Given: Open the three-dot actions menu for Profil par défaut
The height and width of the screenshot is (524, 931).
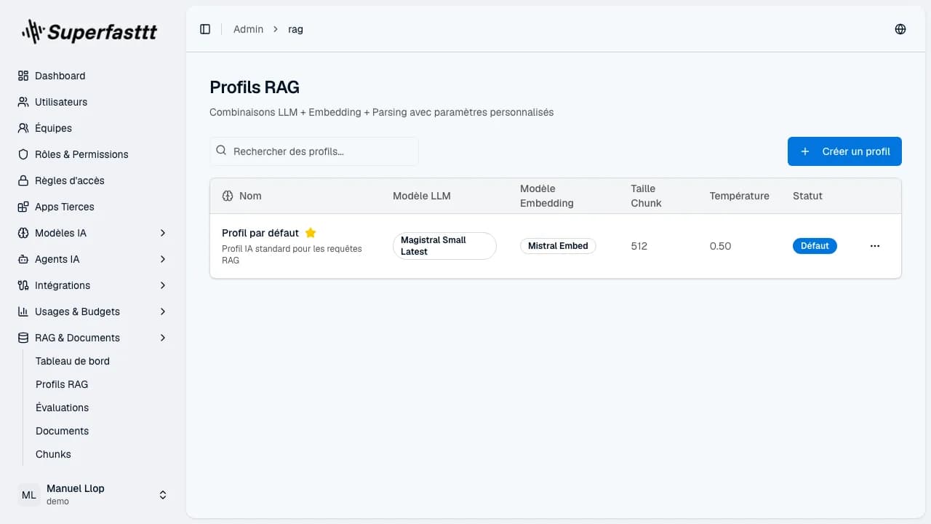Looking at the screenshot, I should pos(875,246).
